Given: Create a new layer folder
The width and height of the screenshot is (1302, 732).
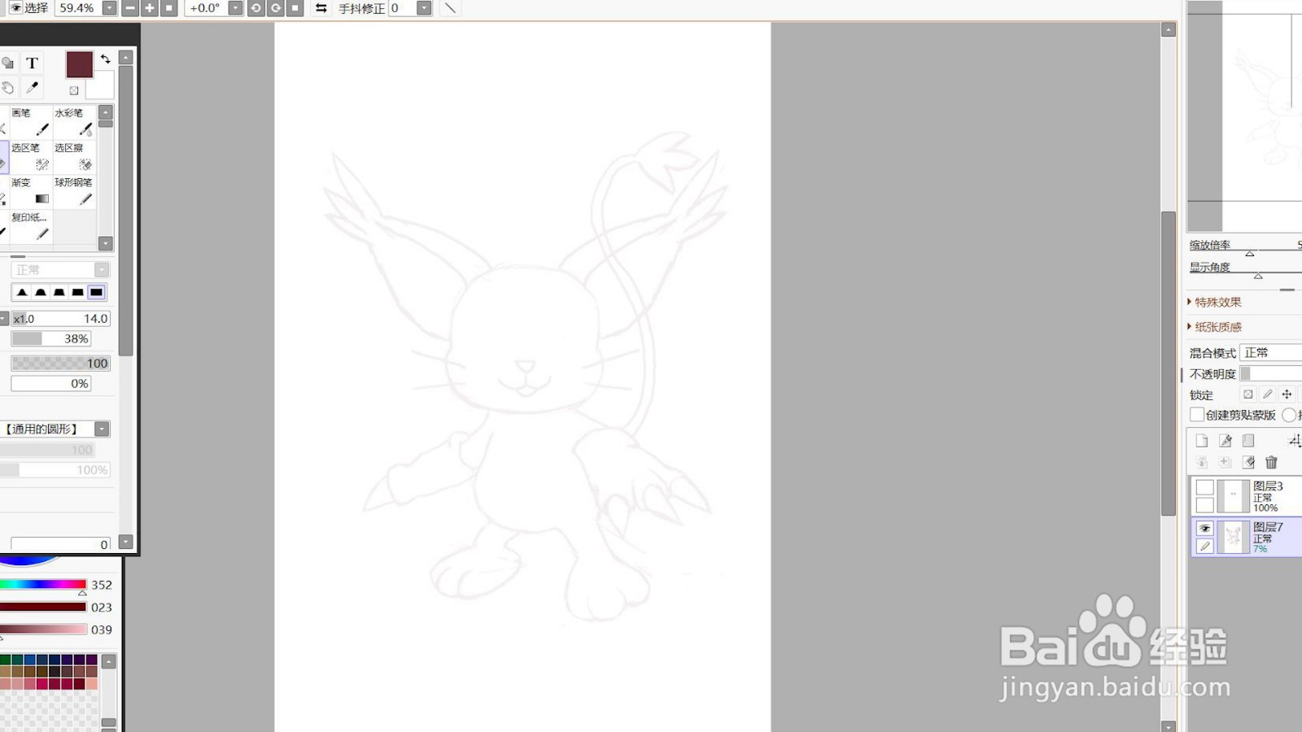Looking at the screenshot, I should pos(1248,441).
